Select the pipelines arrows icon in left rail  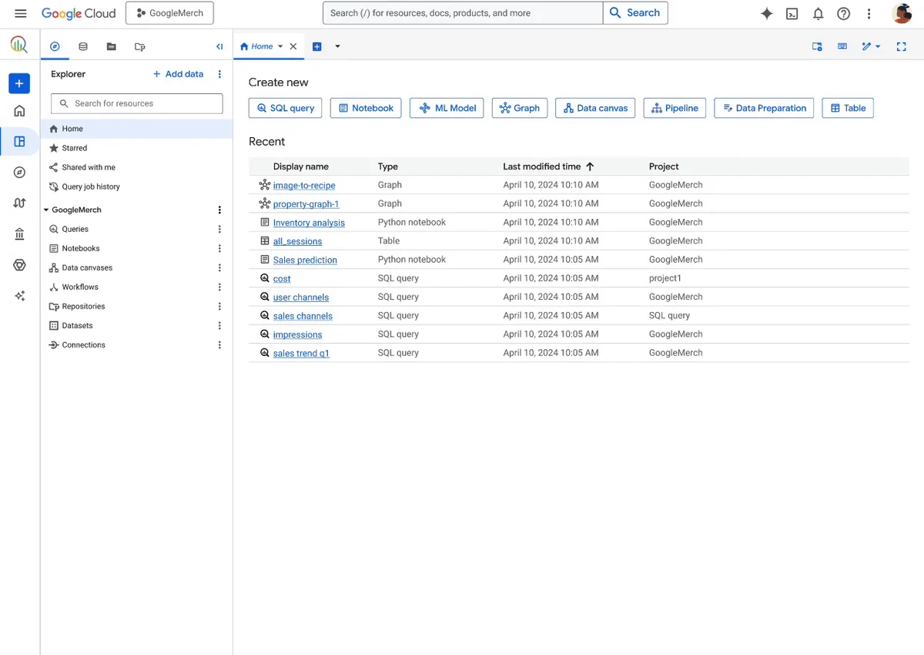coord(19,203)
